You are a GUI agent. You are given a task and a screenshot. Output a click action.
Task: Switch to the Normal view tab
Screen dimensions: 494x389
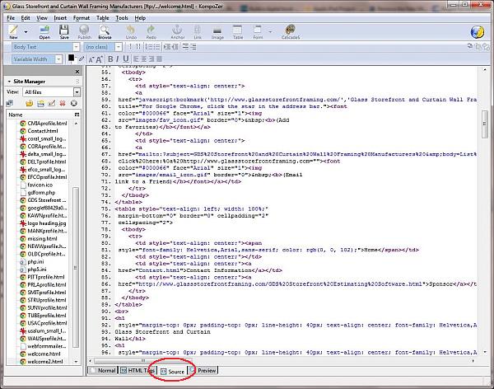coord(103,370)
